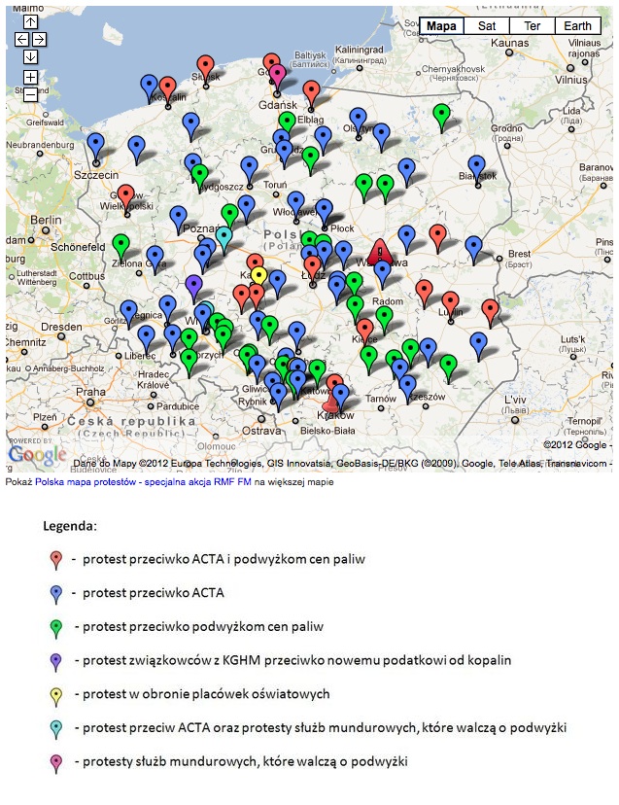Click the Vilnius city label on the map

pyautogui.click(x=570, y=80)
